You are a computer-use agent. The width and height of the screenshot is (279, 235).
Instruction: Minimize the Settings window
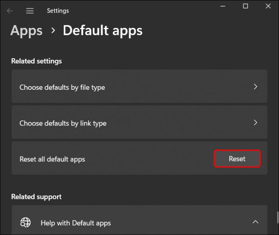click(x=222, y=6)
